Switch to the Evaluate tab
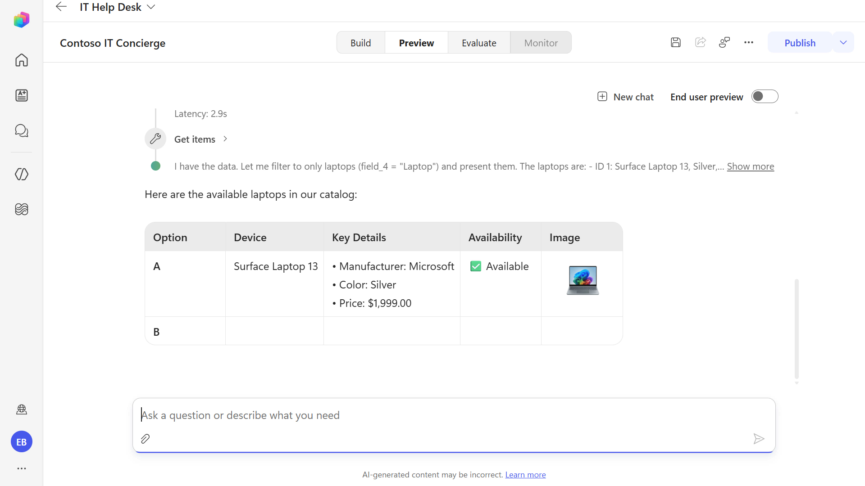Screen dimensions: 865x486 pos(479,43)
